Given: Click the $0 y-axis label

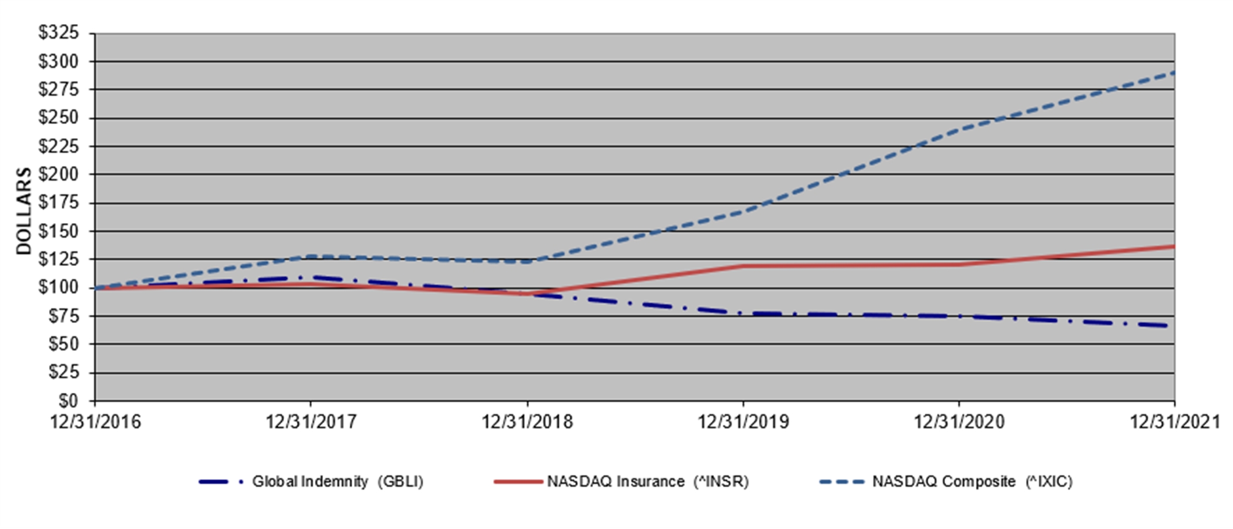Looking at the screenshot, I should 68,401.
